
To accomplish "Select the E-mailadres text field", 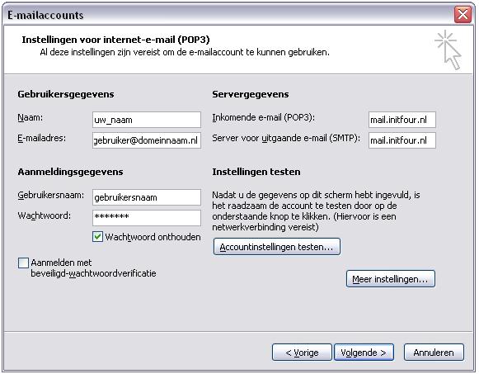I will click(147, 140).
